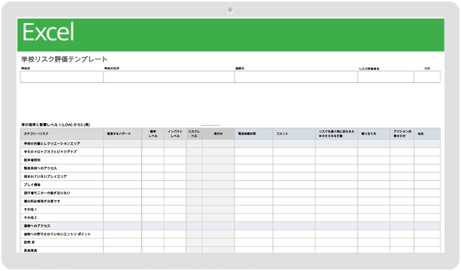Click the 遊び場モニターの数が足りない row label
The height and width of the screenshot is (271, 461).
point(47,193)
